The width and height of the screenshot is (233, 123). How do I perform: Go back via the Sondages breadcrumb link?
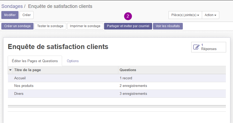12,6
